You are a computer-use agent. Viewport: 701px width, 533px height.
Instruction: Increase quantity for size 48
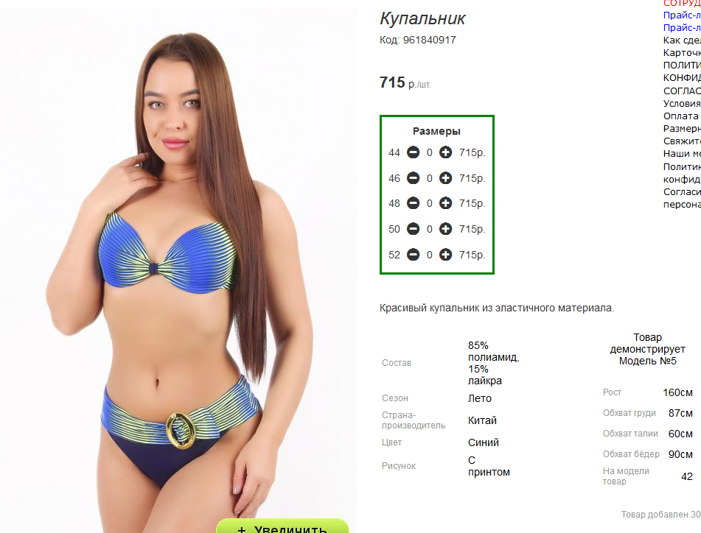445,204
